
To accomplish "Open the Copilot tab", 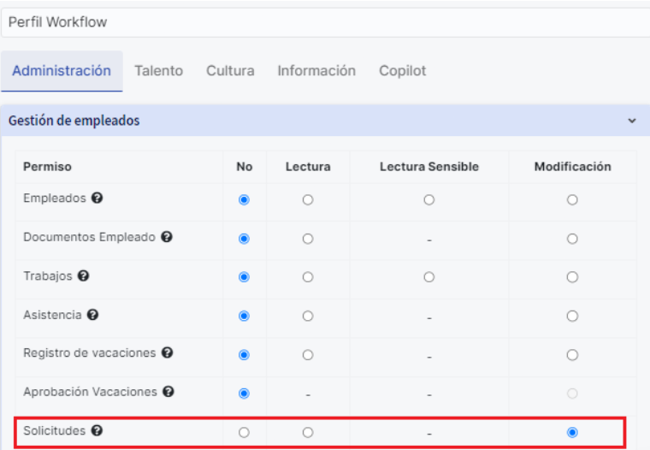I will pos(403,71).
